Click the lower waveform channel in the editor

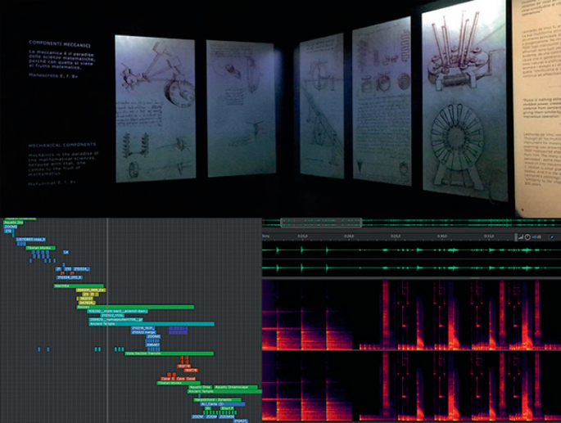[x=411, y=268]
